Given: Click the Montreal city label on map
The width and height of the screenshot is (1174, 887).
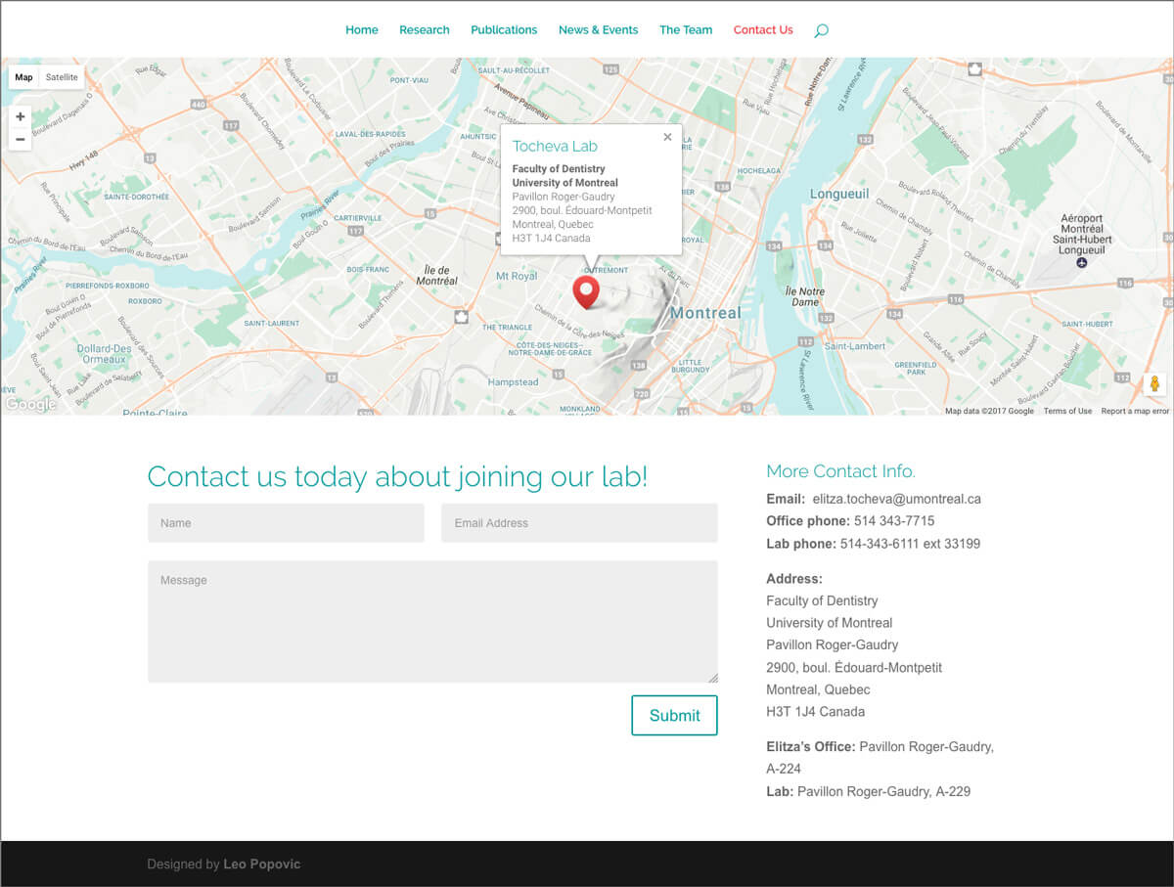Looking at the screenshot, I should 705,313.
